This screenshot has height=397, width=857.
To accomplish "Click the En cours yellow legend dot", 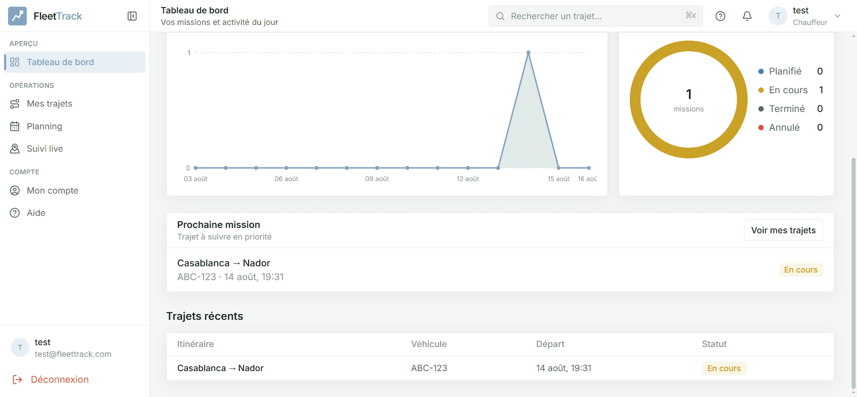I will point(761,90).
